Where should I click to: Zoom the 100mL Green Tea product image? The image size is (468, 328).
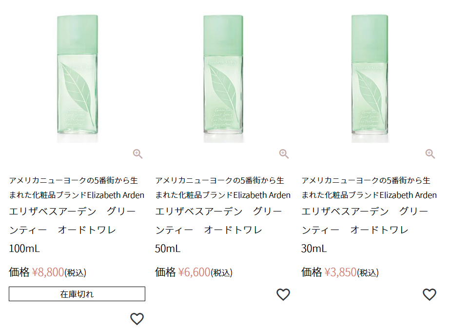click(x=137, y=154)
